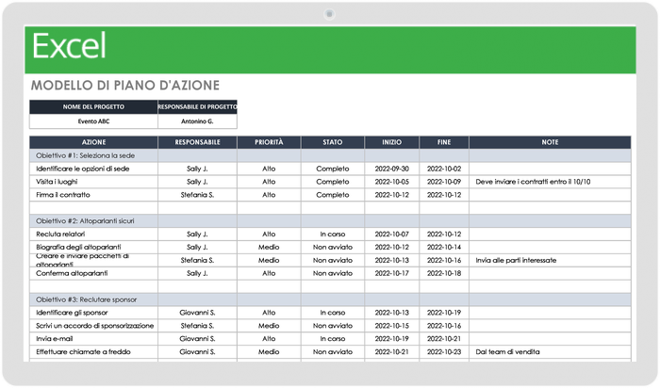Click the note Dal team di vendita

(507, 351)
